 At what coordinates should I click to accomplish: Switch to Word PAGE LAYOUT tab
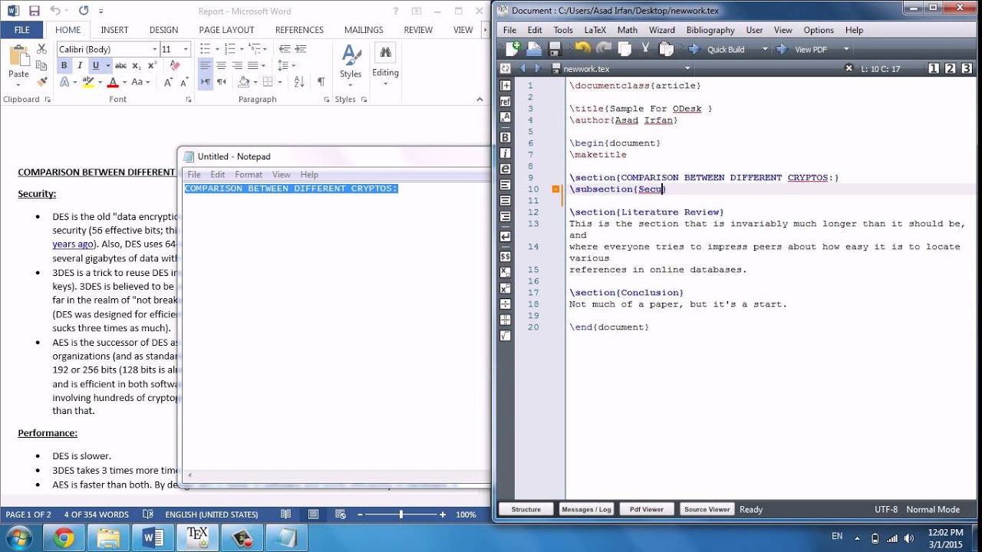point(226,30)
